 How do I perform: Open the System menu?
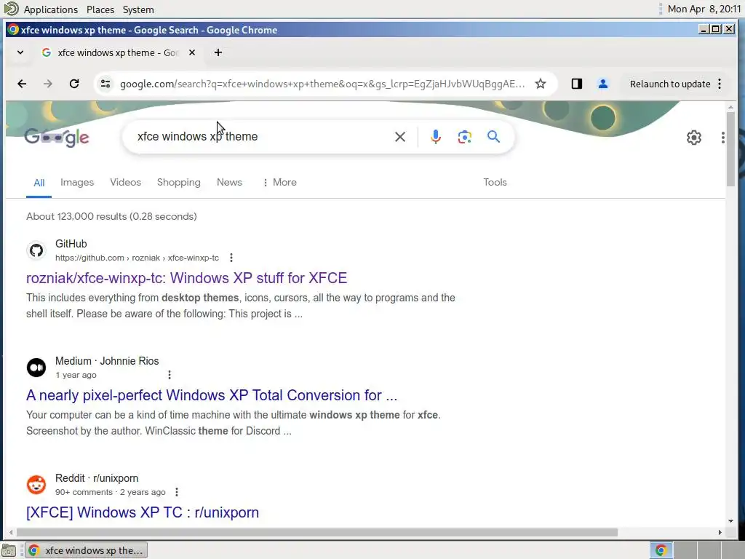click(138, 9)
